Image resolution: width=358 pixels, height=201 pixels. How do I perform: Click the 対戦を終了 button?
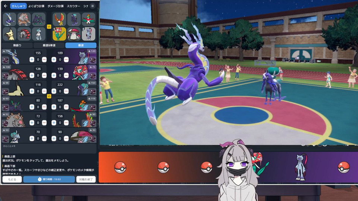[86, 179]
